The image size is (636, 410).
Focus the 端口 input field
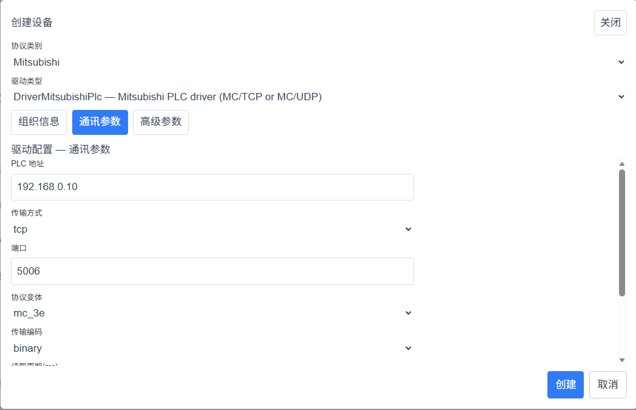212,271
